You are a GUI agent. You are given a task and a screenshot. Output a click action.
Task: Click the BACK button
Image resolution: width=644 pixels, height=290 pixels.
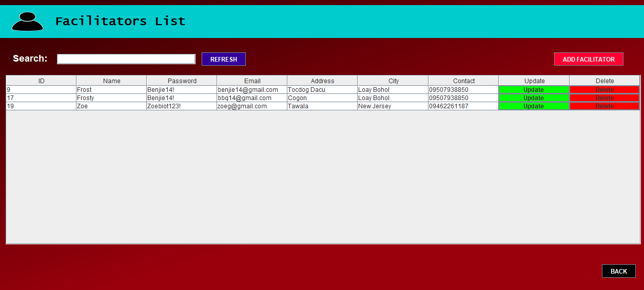coord(618,271)
